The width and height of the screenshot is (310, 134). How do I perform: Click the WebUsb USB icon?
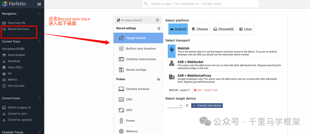pyautogui.click(x=172, y=50)
